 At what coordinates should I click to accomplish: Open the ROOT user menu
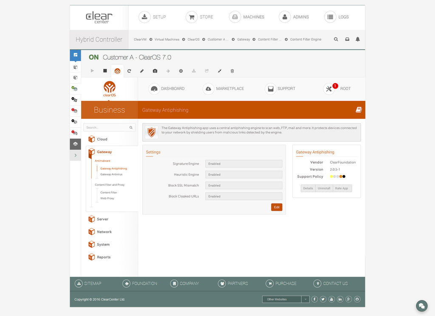[337, 89]
